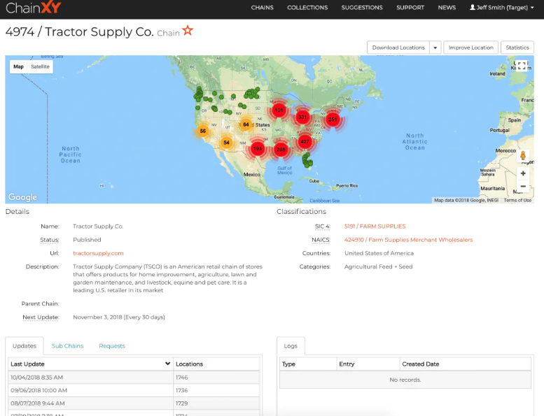
Task: Click the Terms of Use map link
Action: point(517,200)
